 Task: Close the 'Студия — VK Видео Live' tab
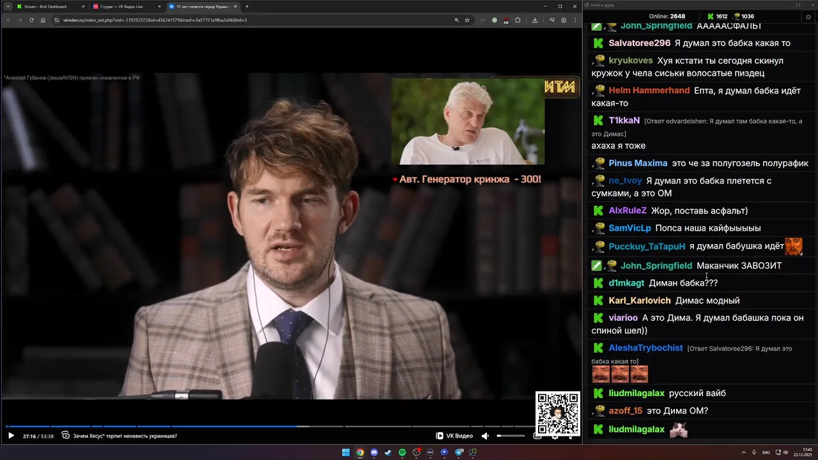click(159, 6)
